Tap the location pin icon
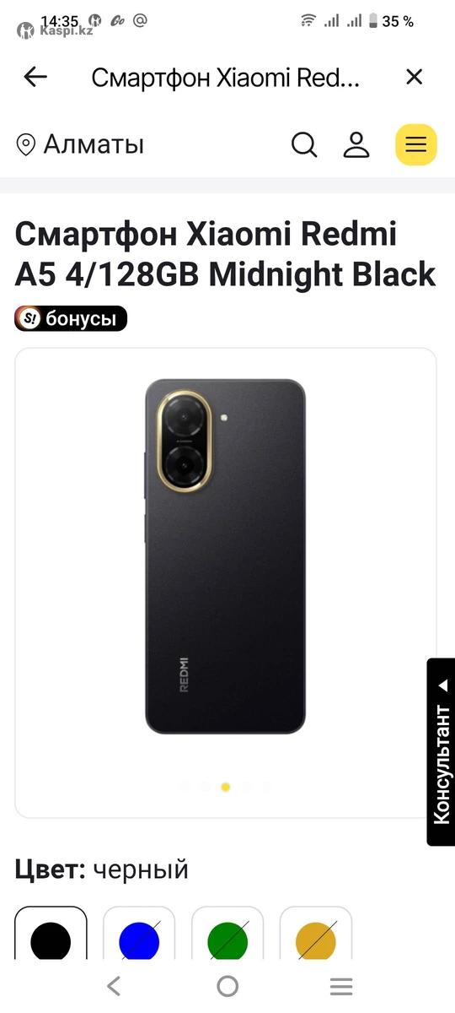Viewport: 455px width, 1013px height. click(26, 144)
